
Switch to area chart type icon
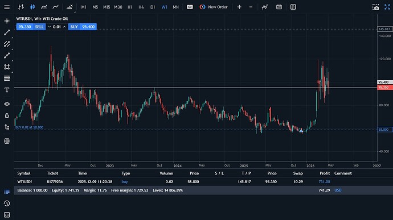coord(44,7)
